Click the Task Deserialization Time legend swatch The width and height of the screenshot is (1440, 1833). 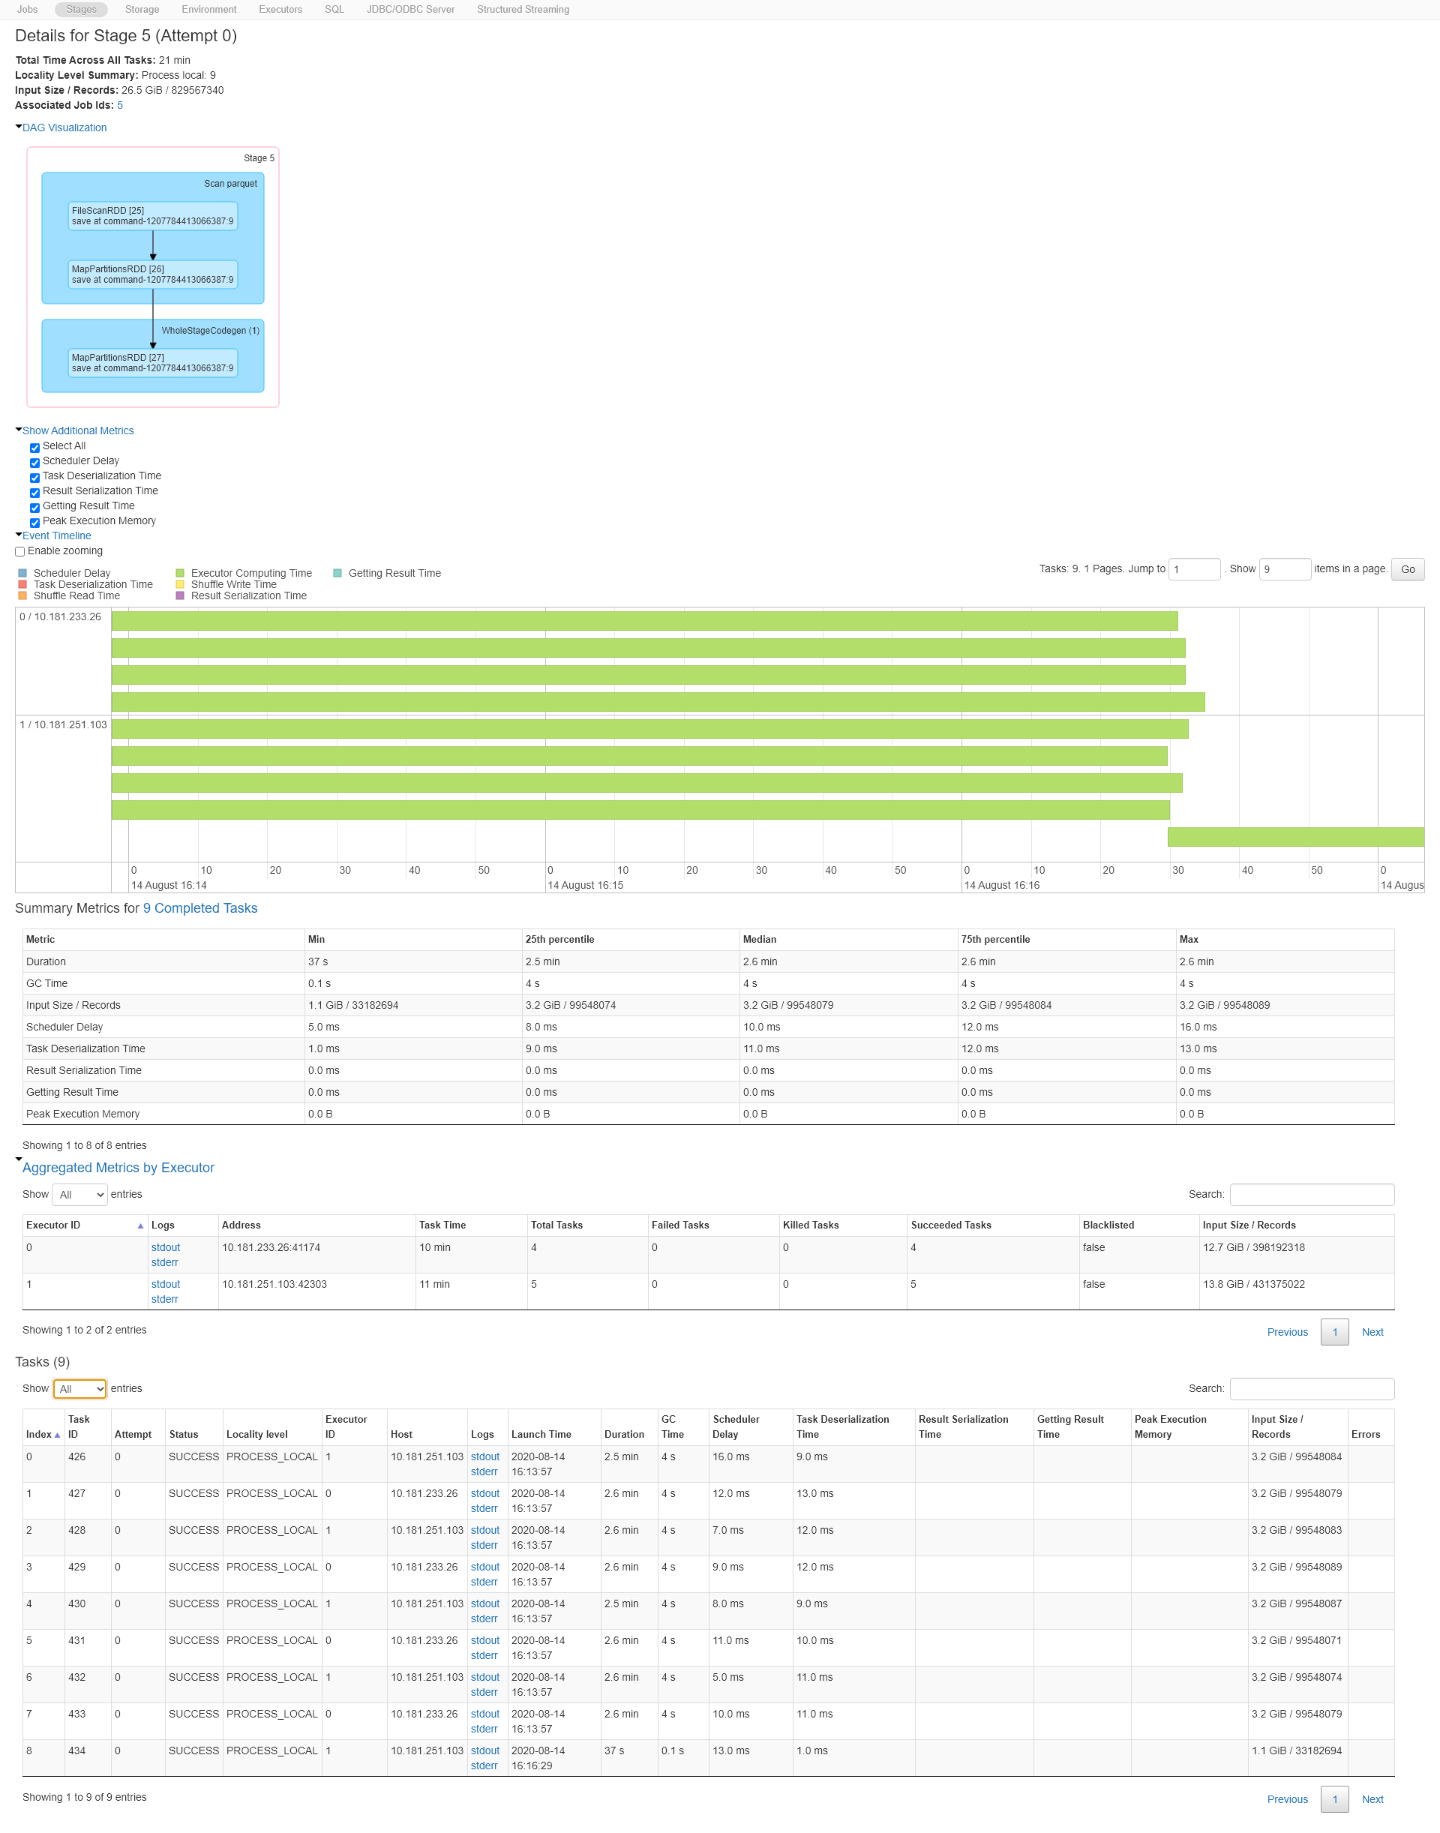tap(22, 584)
